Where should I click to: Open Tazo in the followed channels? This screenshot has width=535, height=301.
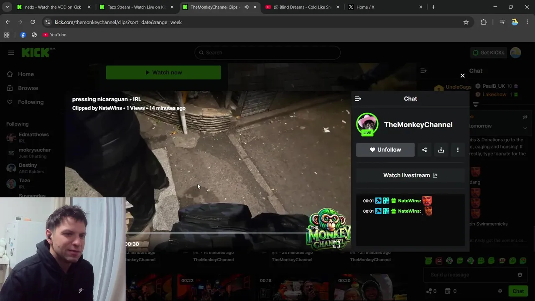(x=24, y=183)
